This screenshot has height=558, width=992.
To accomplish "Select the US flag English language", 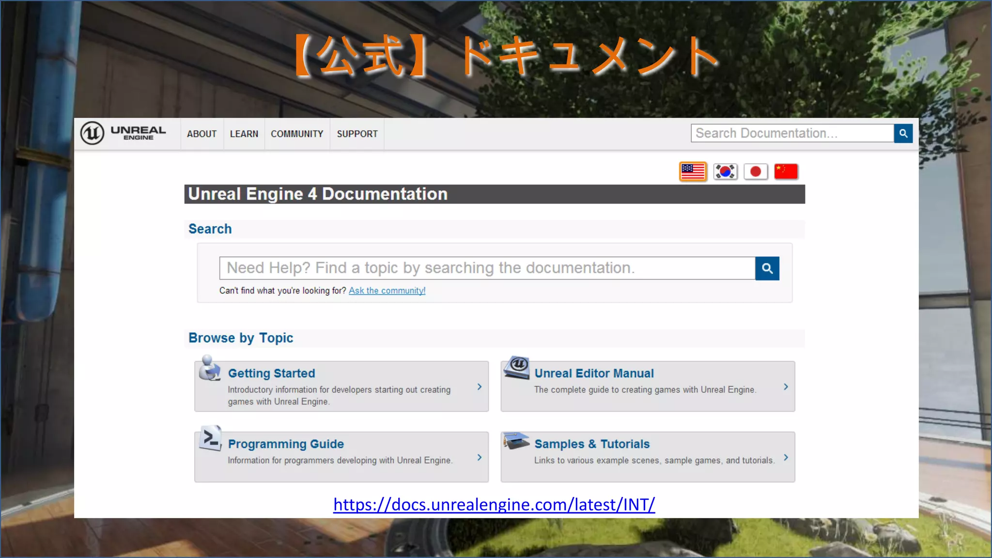I will click(x=693, y=171).
